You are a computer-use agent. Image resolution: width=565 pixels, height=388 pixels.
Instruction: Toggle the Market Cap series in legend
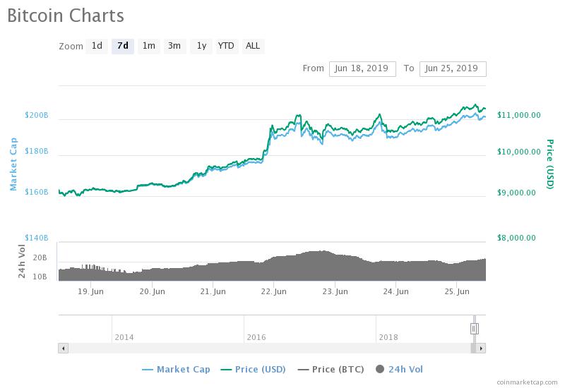[x=176, y=369]
